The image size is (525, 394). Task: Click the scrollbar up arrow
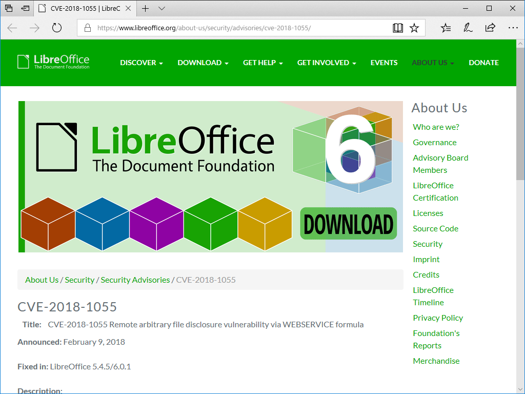click(x=520, y=44)
